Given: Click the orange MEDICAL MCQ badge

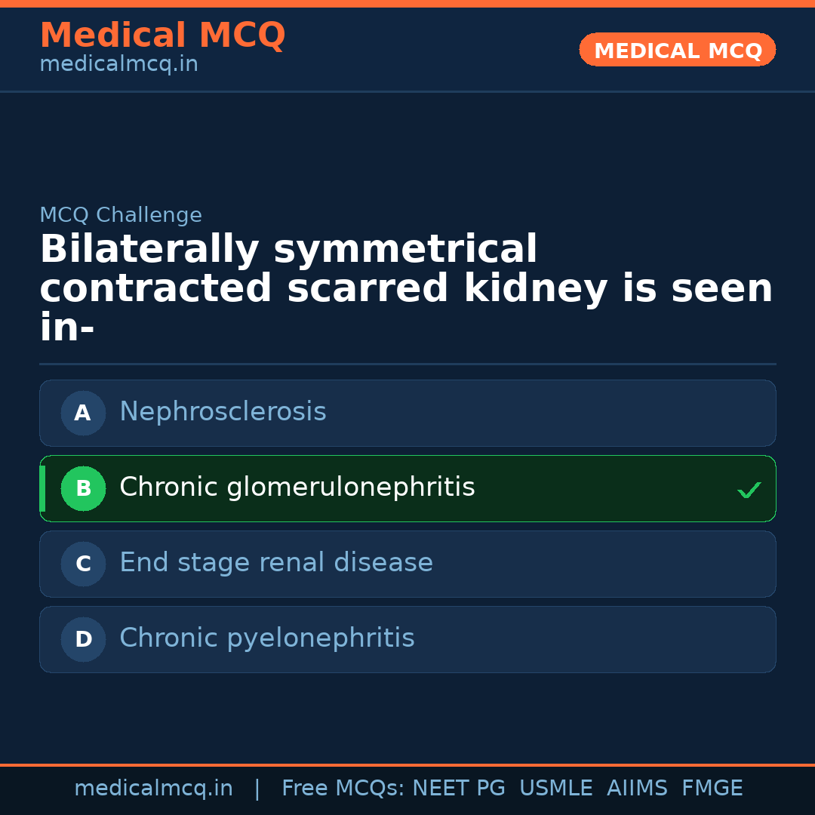Looking at the screenshot, I should pos(677,50).
